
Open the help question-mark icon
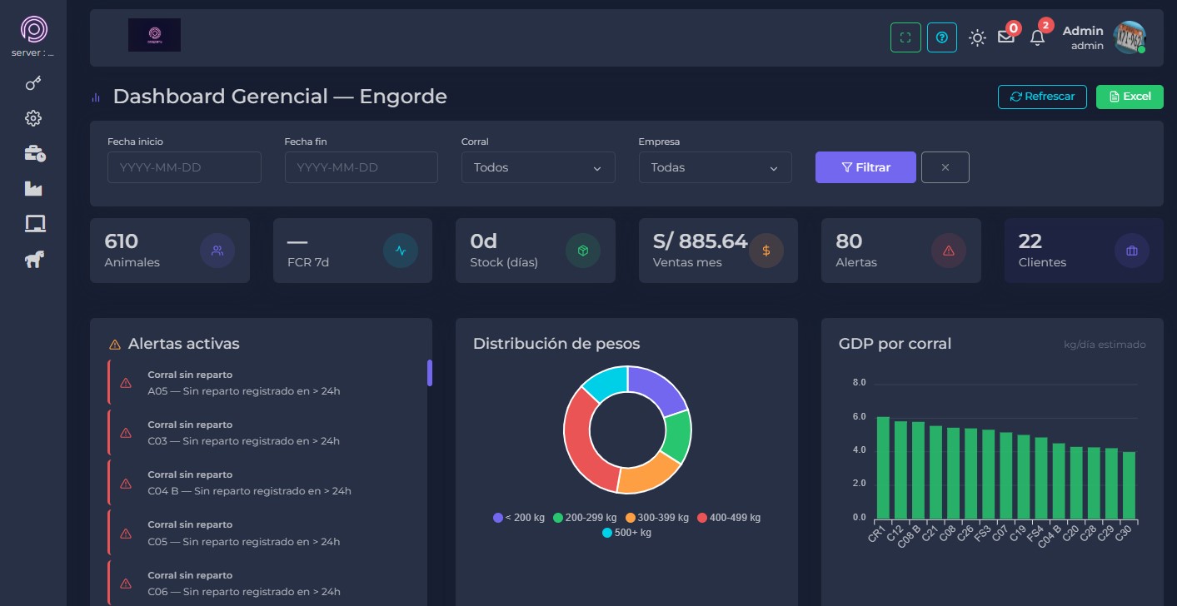pyautogui.click(x=942, y=37)
